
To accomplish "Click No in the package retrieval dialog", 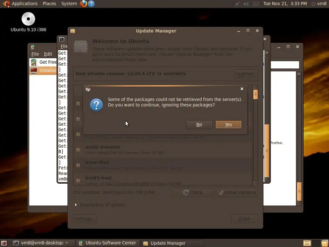I will coord(199,124).
